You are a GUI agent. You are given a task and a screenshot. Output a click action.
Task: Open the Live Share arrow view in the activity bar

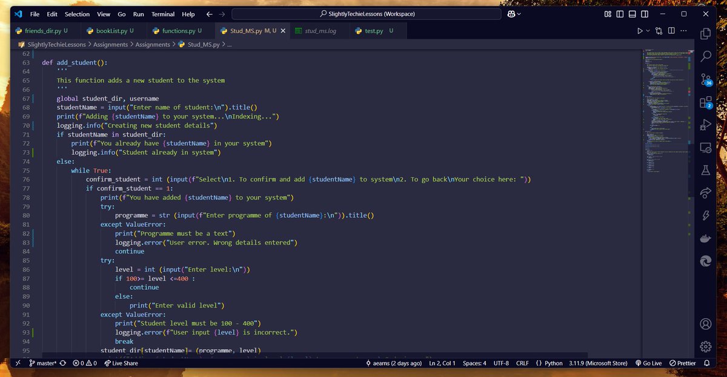pyautogui.click(x=705, y=193)
